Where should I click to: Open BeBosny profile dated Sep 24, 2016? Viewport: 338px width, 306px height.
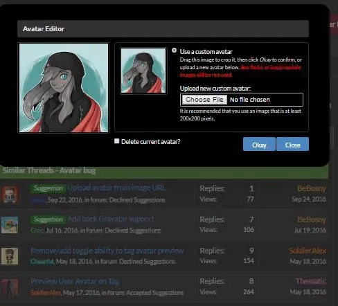pyautogui.click(x=312, y=188)
